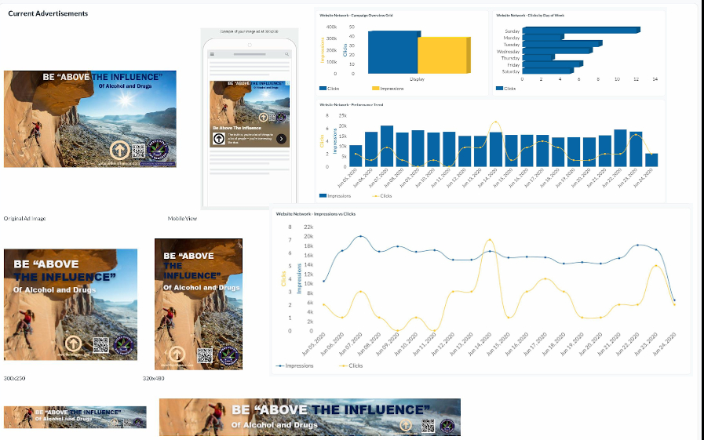Toggle Impressions legend in Impressions vs Clicks chart
Viewport: 704px width, 440px height.
(x=295, y=365)
